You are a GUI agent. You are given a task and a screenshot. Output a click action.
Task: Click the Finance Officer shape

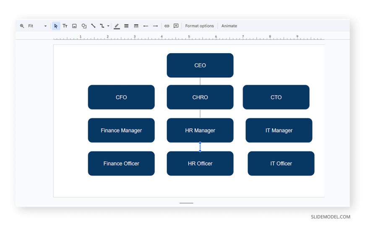point(121,164)
